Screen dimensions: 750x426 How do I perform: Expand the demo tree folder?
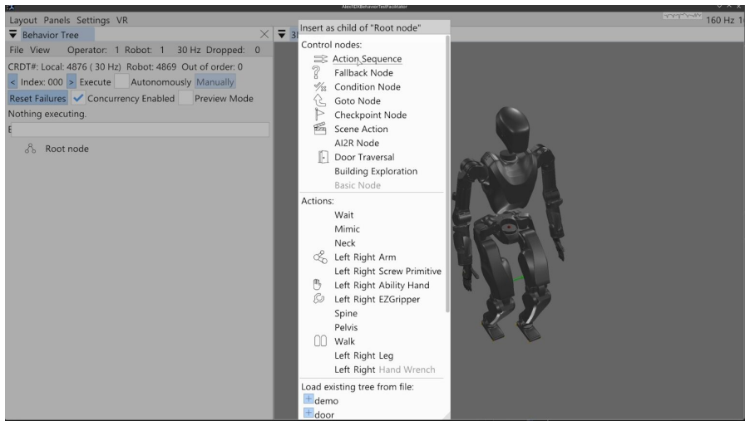pyautogui.click(x=308, y=399)
